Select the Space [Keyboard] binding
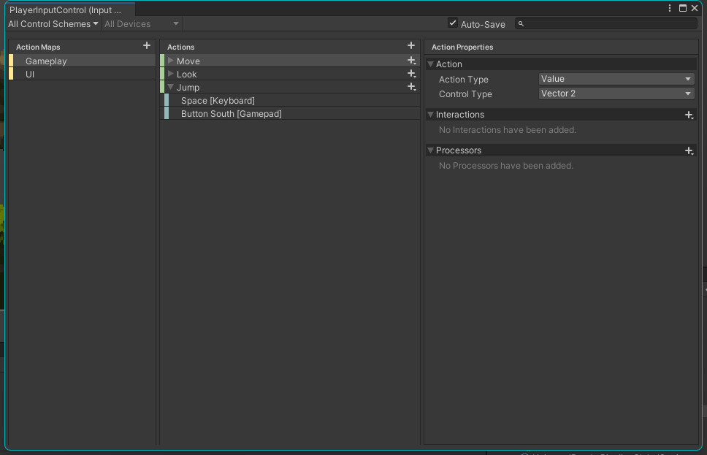 pyautogui.click(x=218, y=101)
